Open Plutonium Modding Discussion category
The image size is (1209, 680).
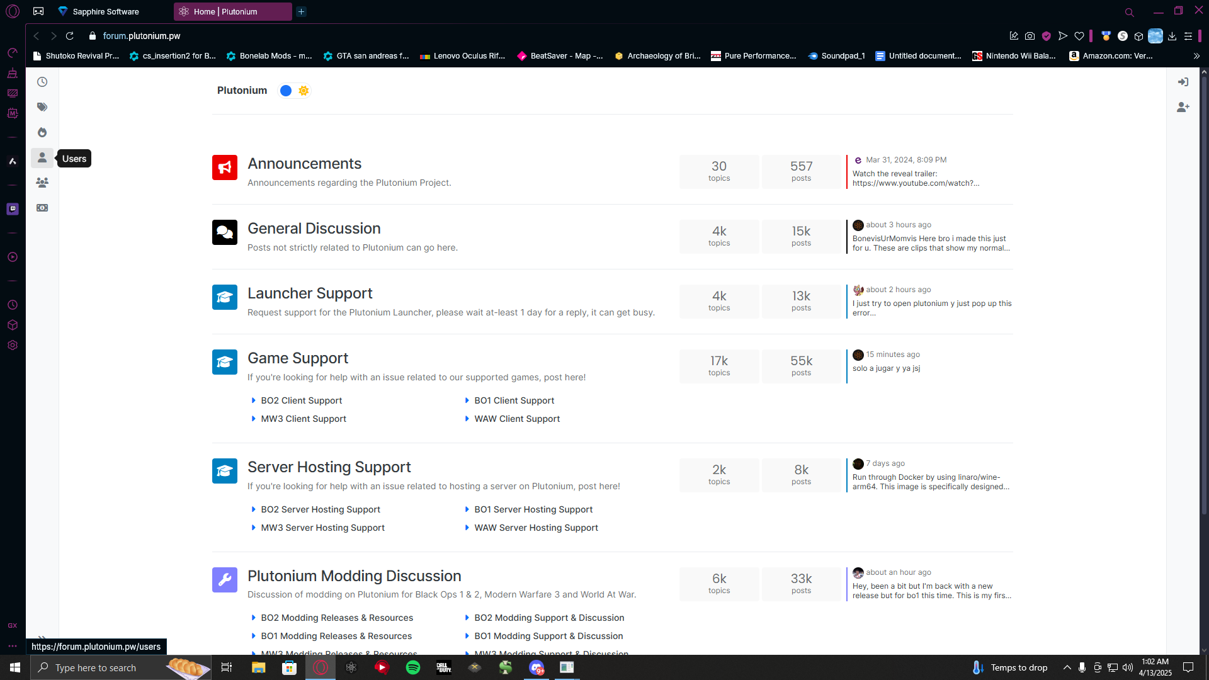point(354,576)
